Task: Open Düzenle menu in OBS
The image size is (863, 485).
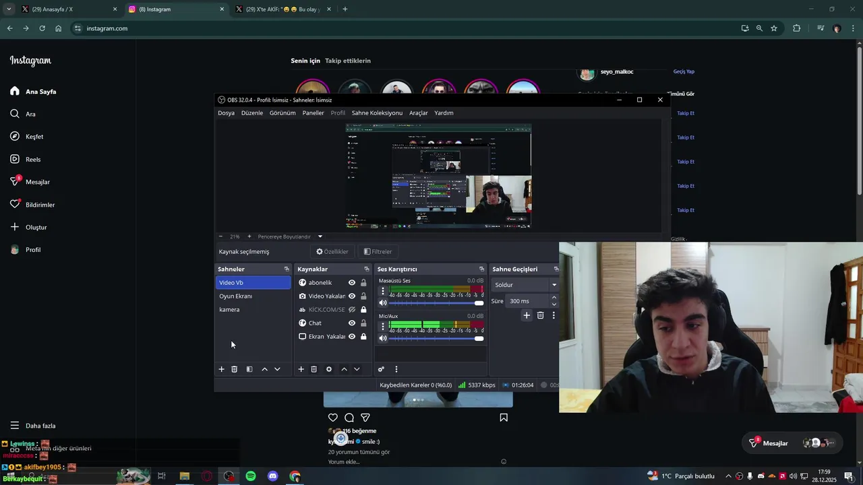Action: (252, 113)
